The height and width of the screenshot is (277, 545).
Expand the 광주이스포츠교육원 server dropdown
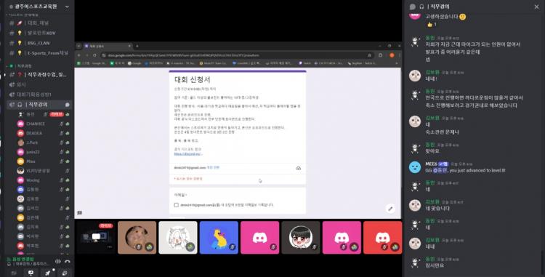[x=67, y=7]
